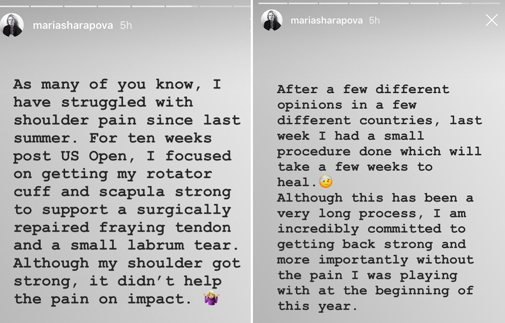Tap the "As many of you know" line

point(117,84)
